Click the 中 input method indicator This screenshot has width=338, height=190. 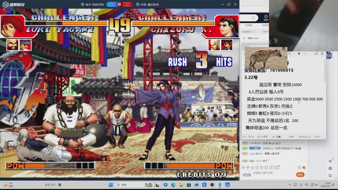coord(307,185)
